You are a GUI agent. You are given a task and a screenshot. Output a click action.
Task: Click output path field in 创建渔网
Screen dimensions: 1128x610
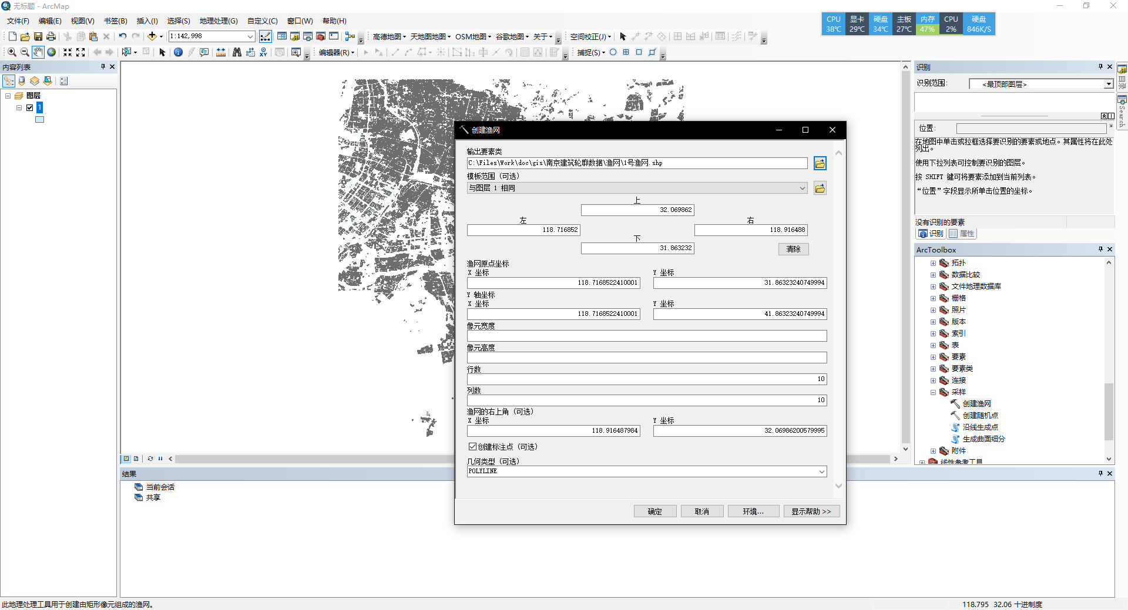[637, 163]
